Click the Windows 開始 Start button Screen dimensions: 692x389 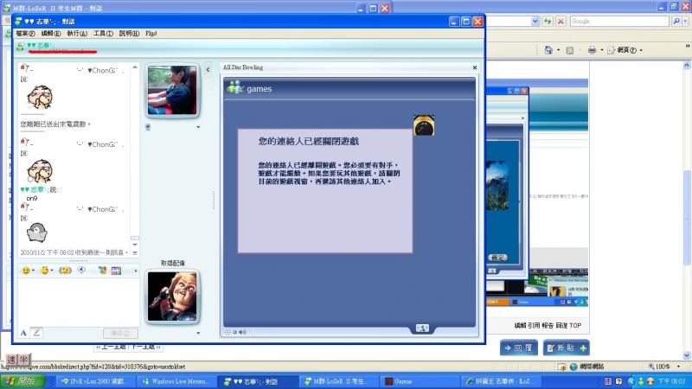pyautogui.click(x=22, y=381)
